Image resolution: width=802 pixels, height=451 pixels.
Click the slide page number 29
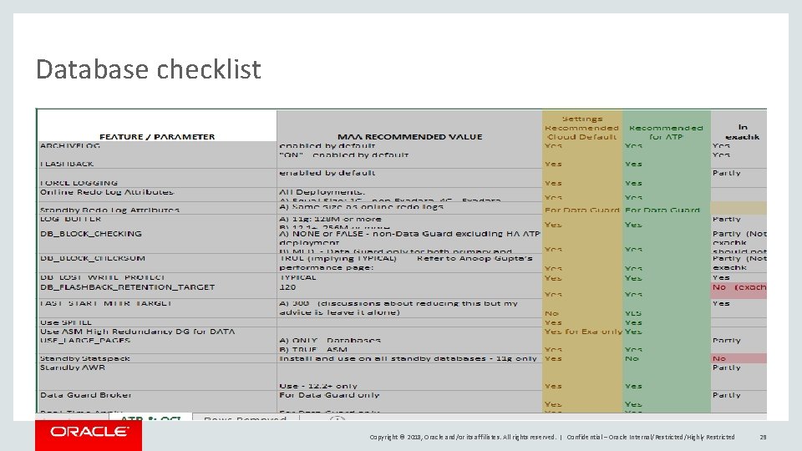pos(763,437)
